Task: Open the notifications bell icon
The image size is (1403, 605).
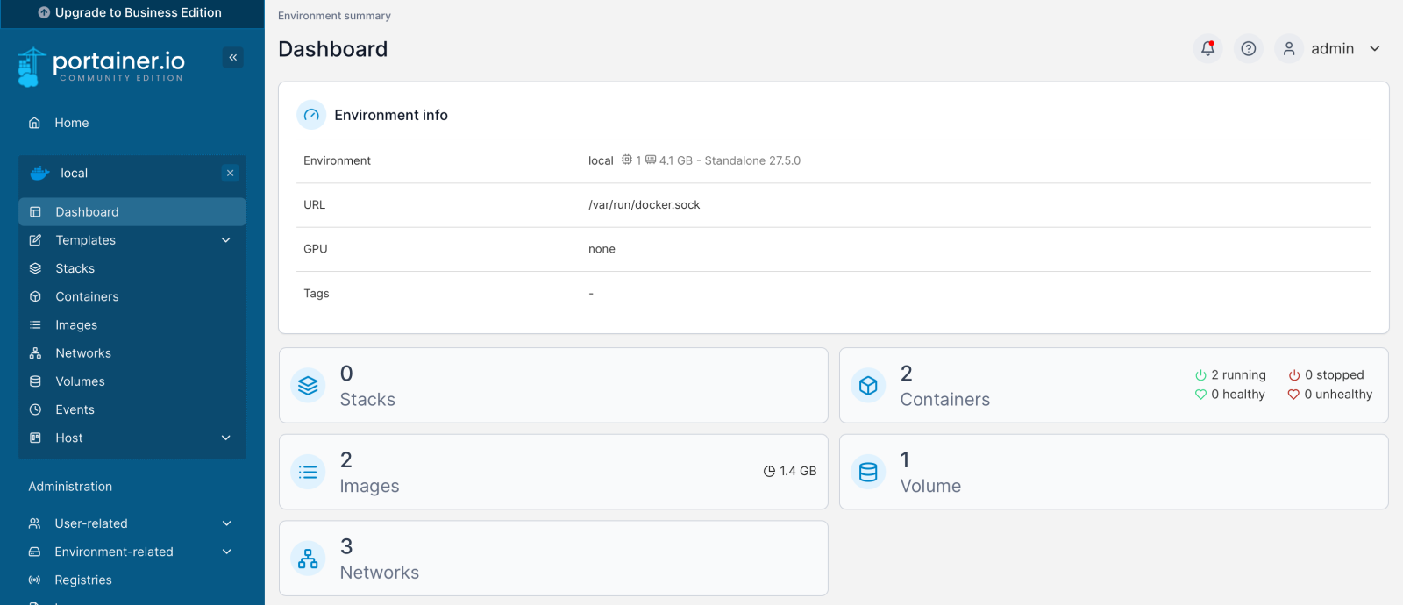Action: (1207, 49)
